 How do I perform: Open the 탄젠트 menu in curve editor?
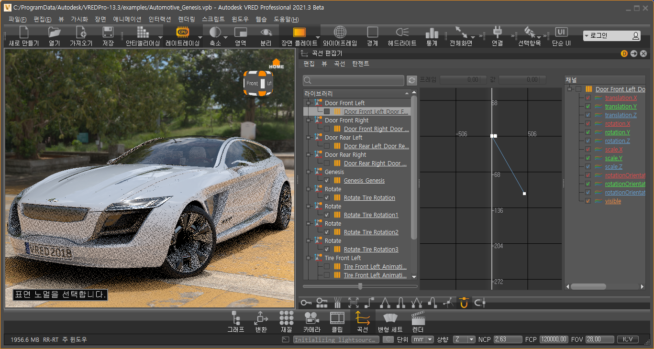tap(361, 64)
